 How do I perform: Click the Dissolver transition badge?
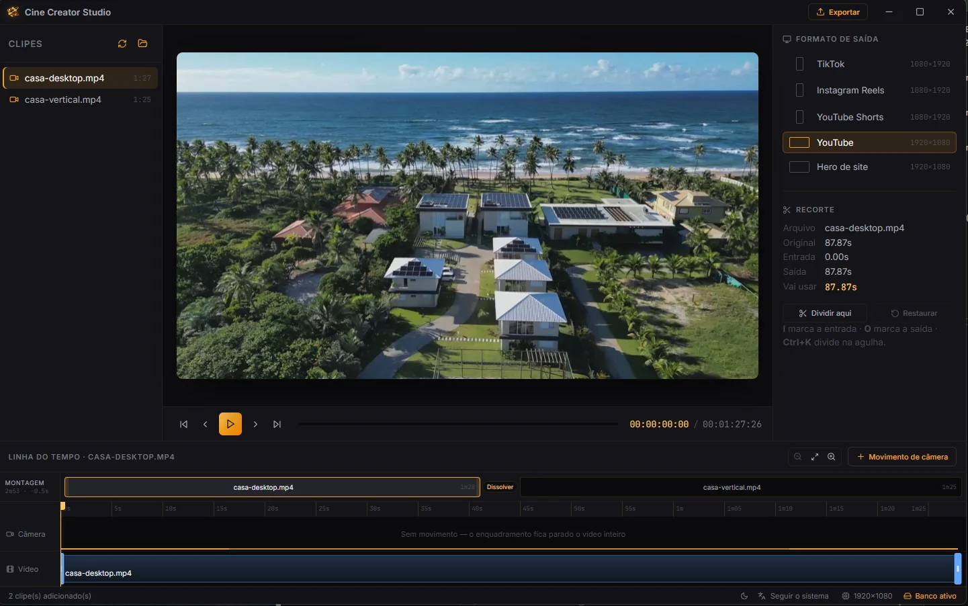pos(500,487)
